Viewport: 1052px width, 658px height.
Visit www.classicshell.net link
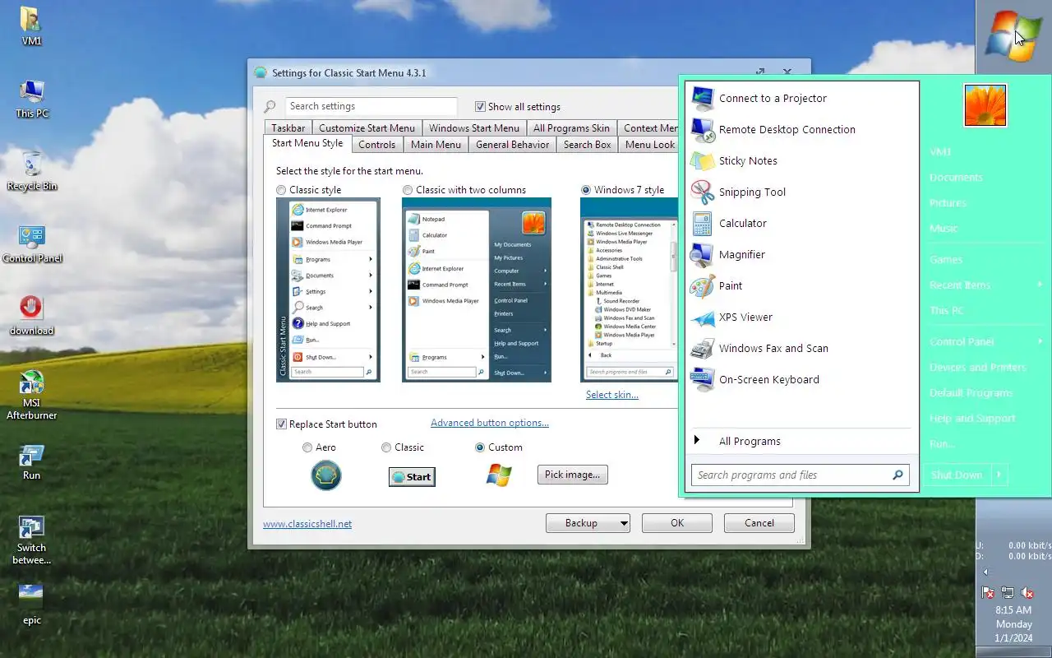pyautogui.click(x=307, y=524)
